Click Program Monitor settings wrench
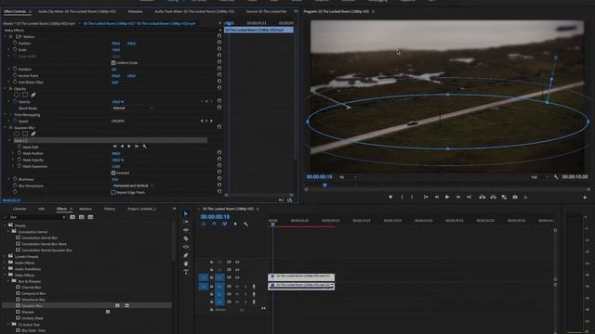The width and height of the screenshot is (595, 334). pyautogui.click(x=556, y=177)
